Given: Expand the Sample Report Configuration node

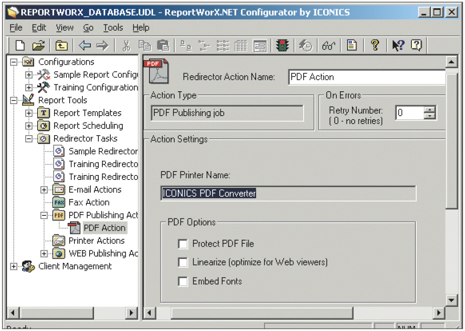Looking at the screenshot, I should [x=29, y=75].
